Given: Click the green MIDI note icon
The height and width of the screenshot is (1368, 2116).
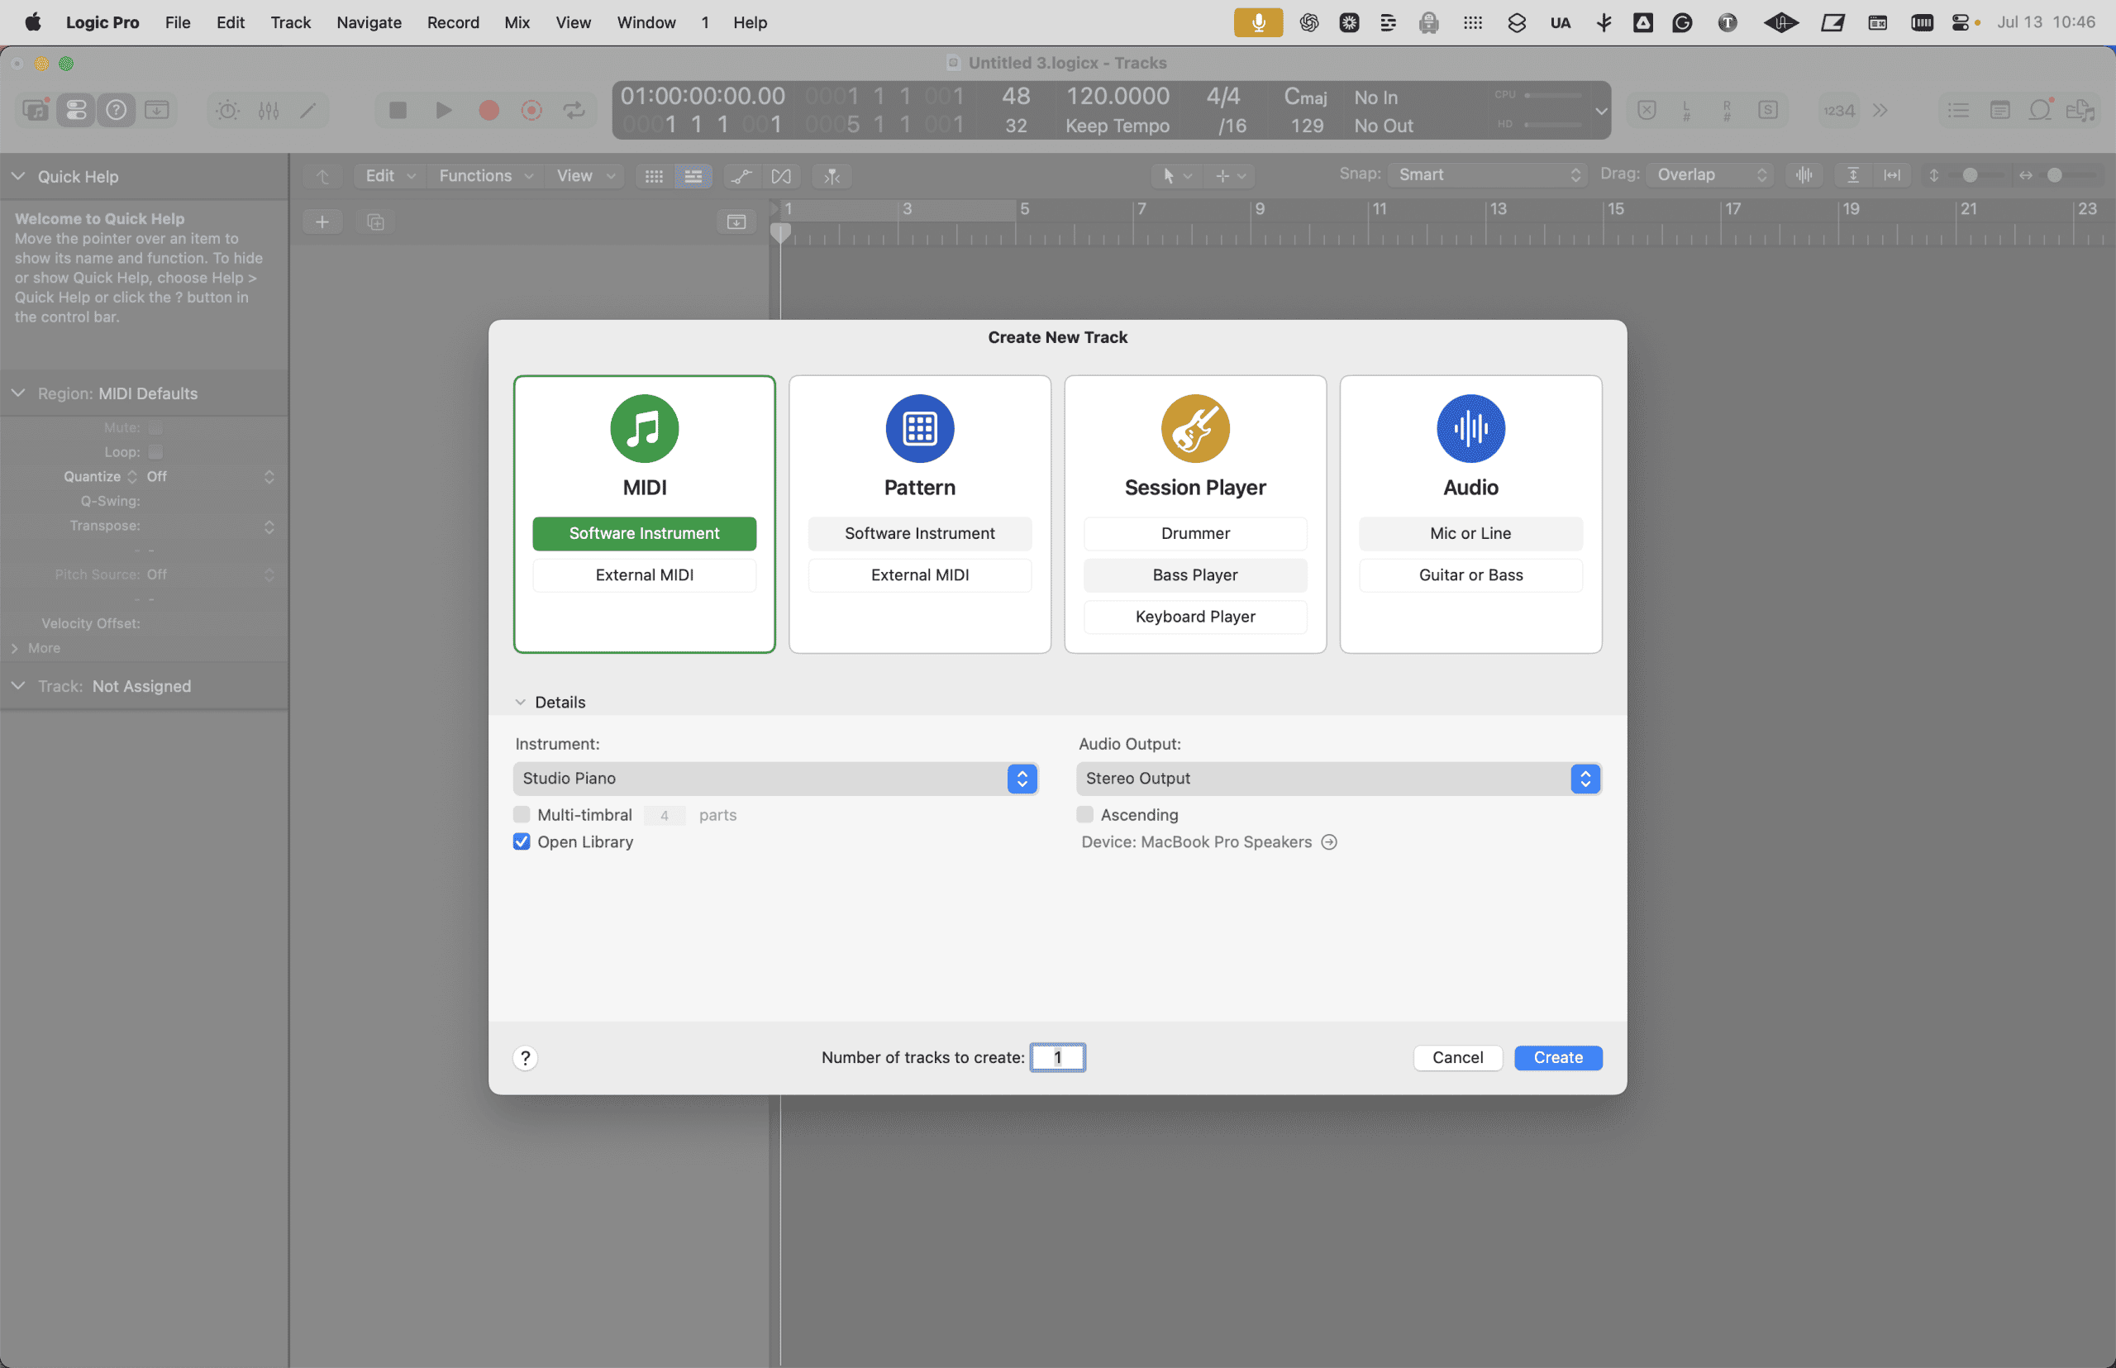Looking at the screenshot, I should click(644, 428).
